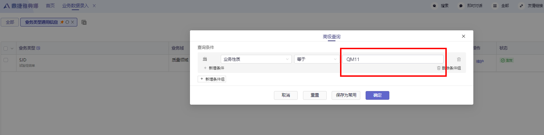Open the 首页 tab
The height and width of the screenshot is (135, 544).
[x=50, y=6]
